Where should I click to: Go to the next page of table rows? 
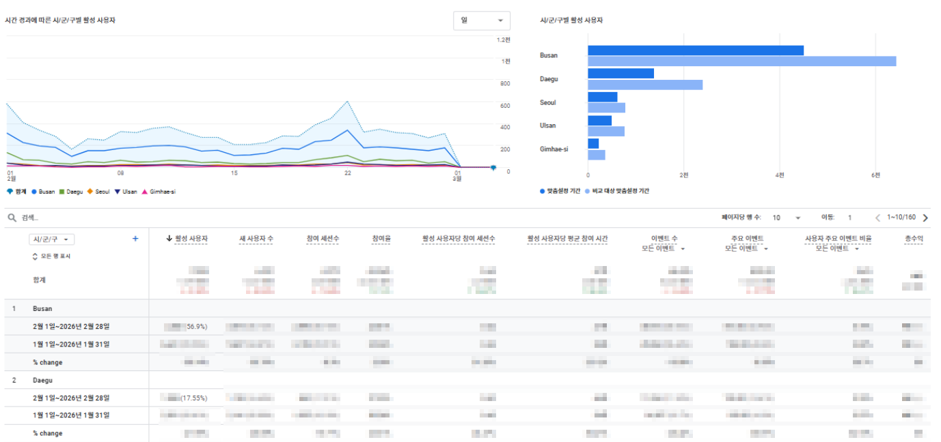point(925,218)
